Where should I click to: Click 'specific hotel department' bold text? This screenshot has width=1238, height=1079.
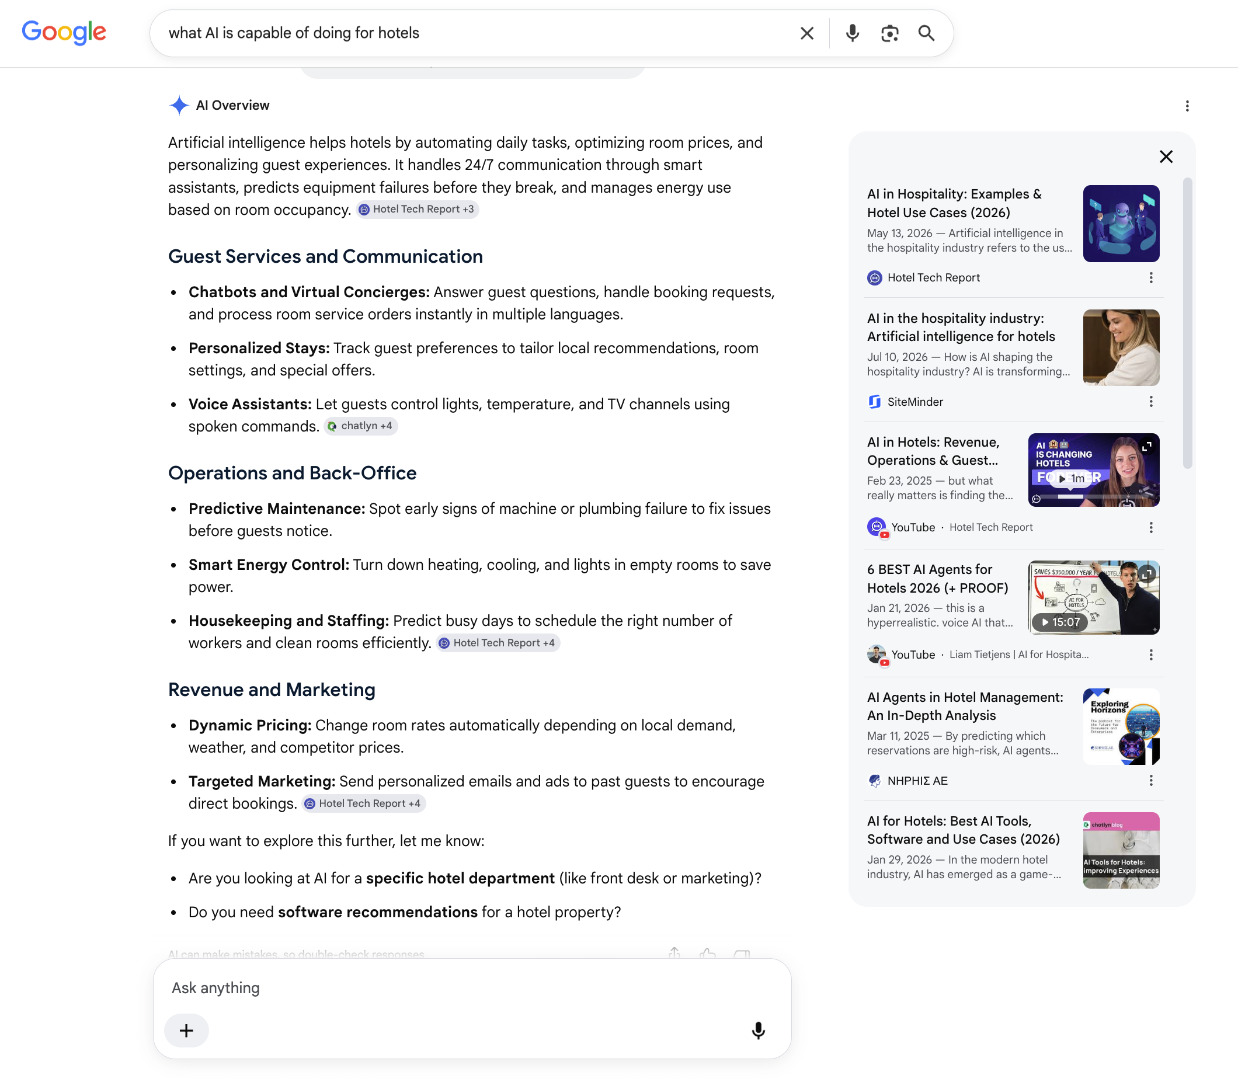click(x=460, y=879)
